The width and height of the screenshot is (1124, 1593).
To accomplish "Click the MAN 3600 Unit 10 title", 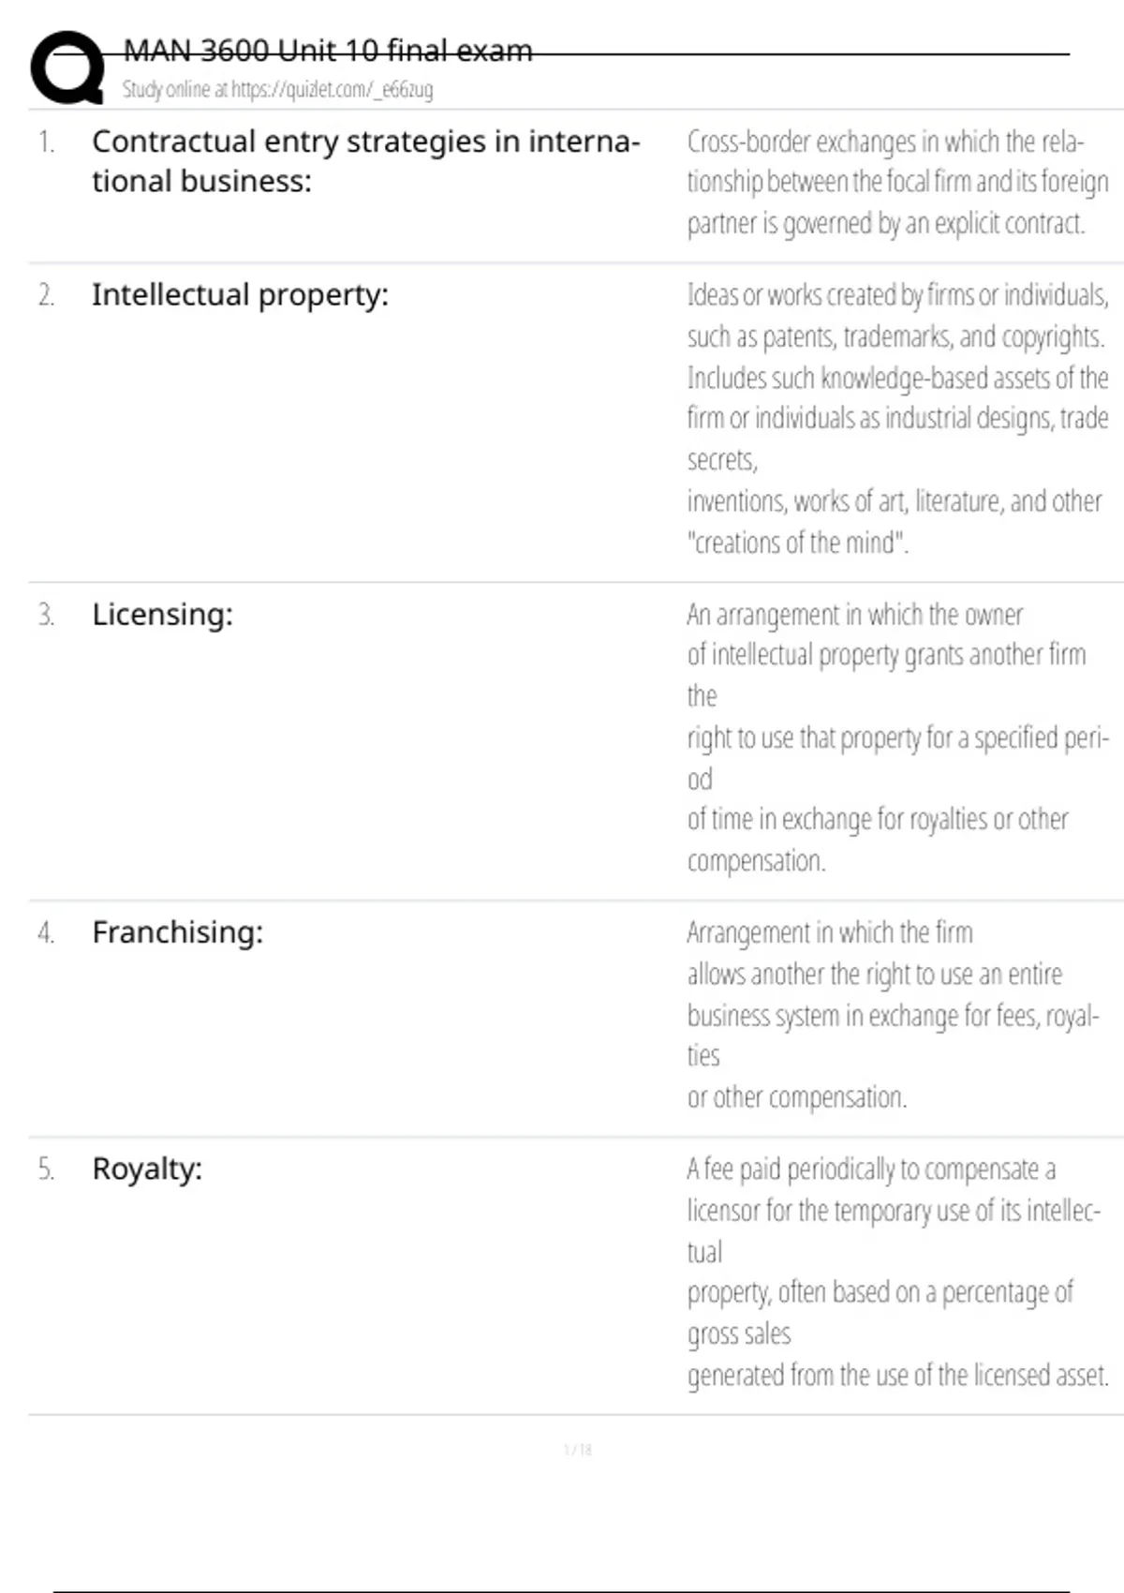I will [x=328, y=50].
